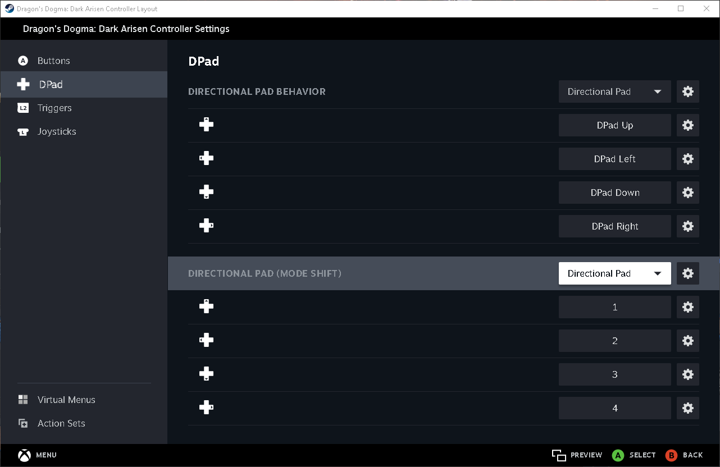
Task: Edit the mode shift binding labeled 1
Action: pyautogui.click(x=615, y=307)
